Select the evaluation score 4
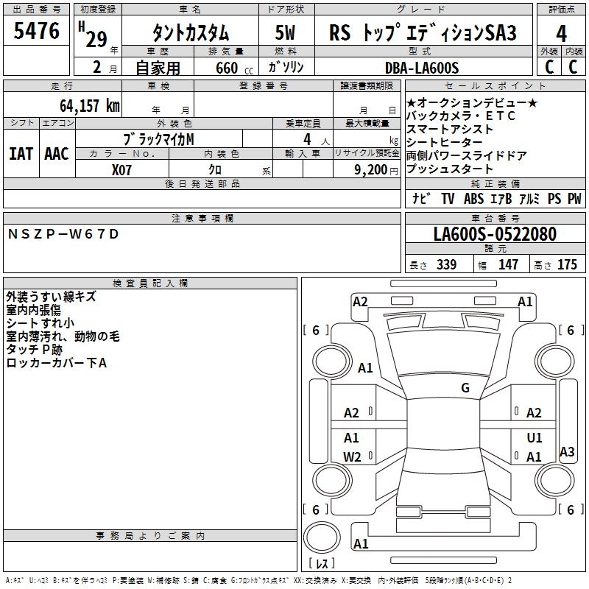This screenshot has width=589, height=589. 561,33
